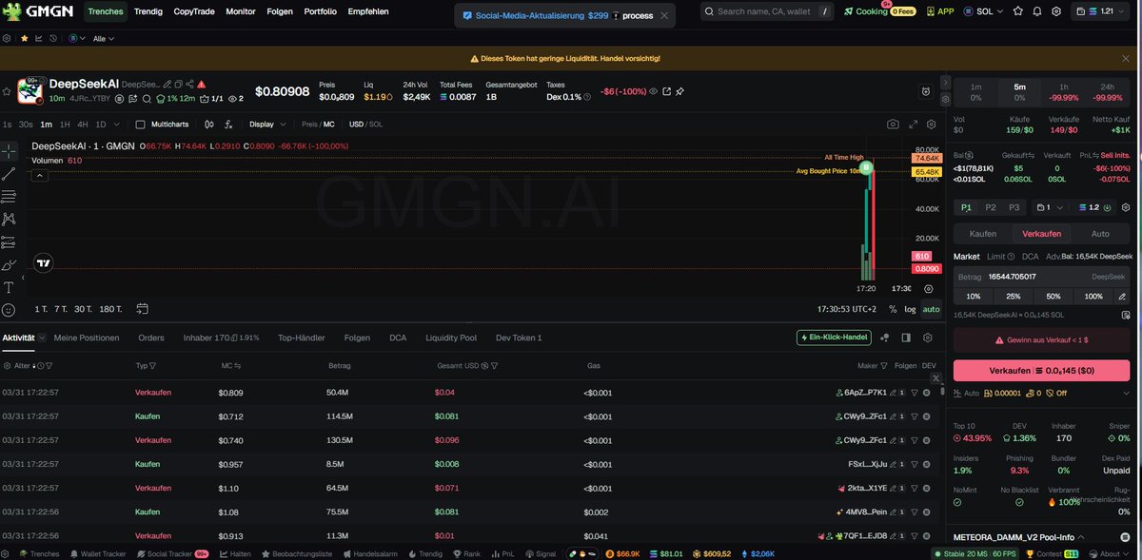Open PnL share icon next to -100%
The height and width of the screenshot is (560, 1142).
[666, 91]
